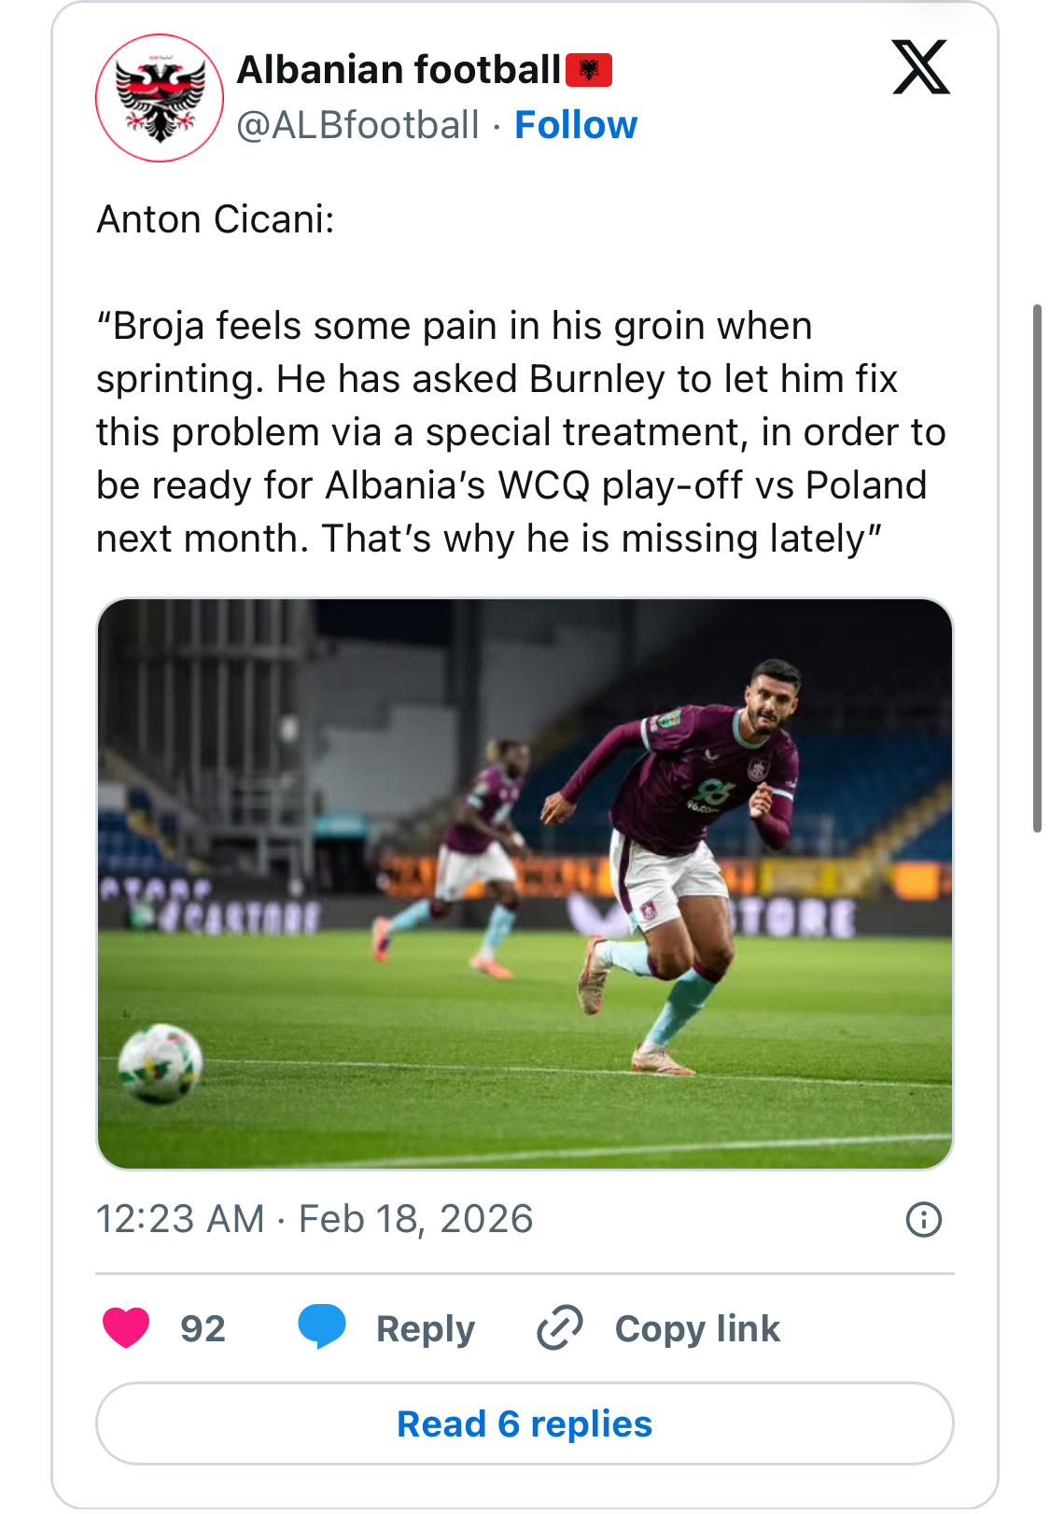Follow the @ALBfootball account

click(576, 125)
